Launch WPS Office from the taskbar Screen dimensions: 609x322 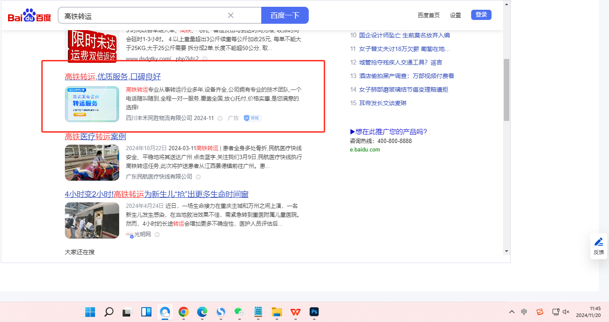tap(295, 312)
